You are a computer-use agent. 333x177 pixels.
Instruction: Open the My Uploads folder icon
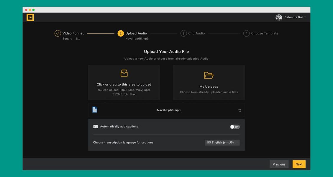209,75
